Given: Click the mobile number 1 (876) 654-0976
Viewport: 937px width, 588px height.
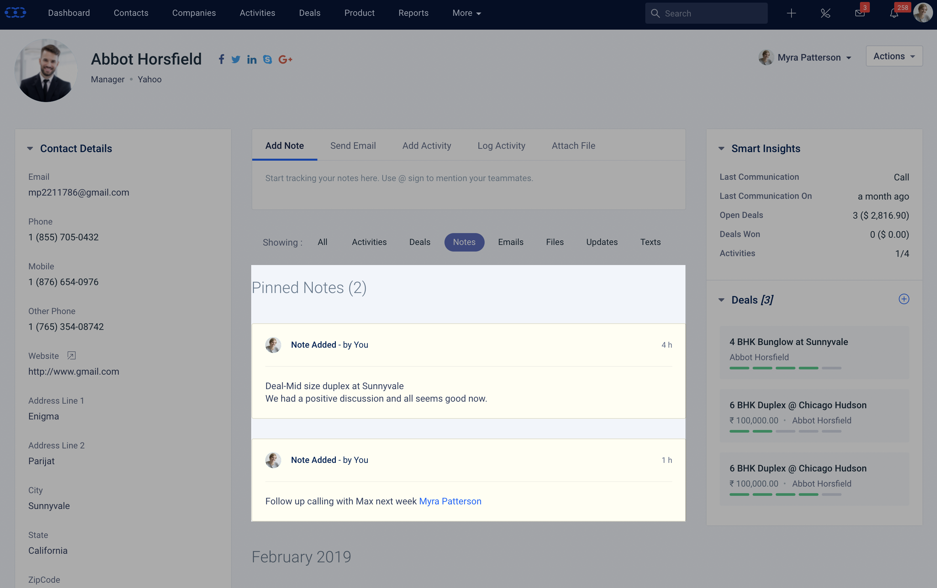Looking at the screenshot, I should coord(63,282).
